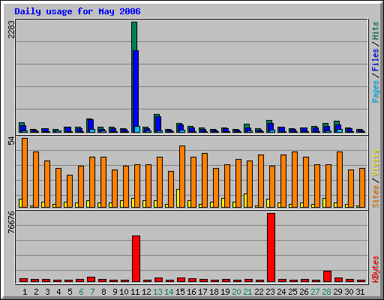This screenshot has width=384, height=300.
Task: Click the day label 31 on the x-axis
Action: 360,292
